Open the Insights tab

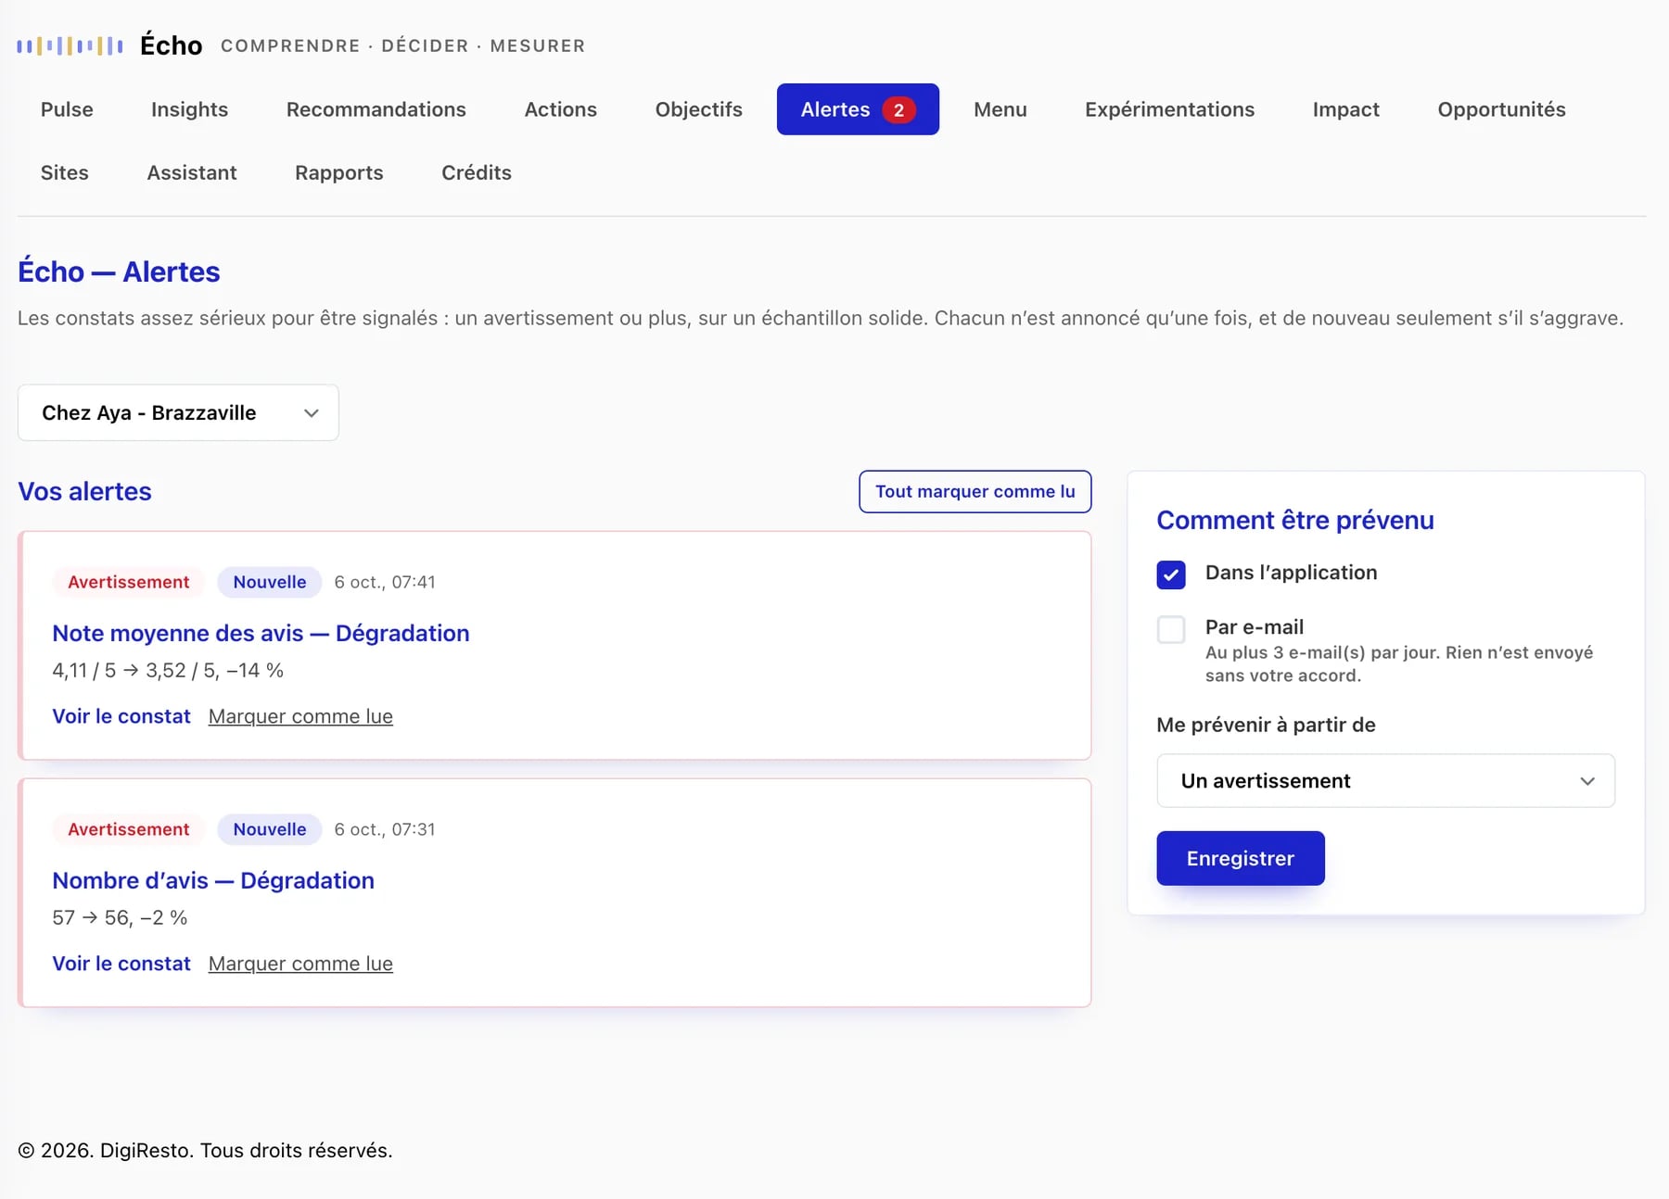[x=189, y=109]
